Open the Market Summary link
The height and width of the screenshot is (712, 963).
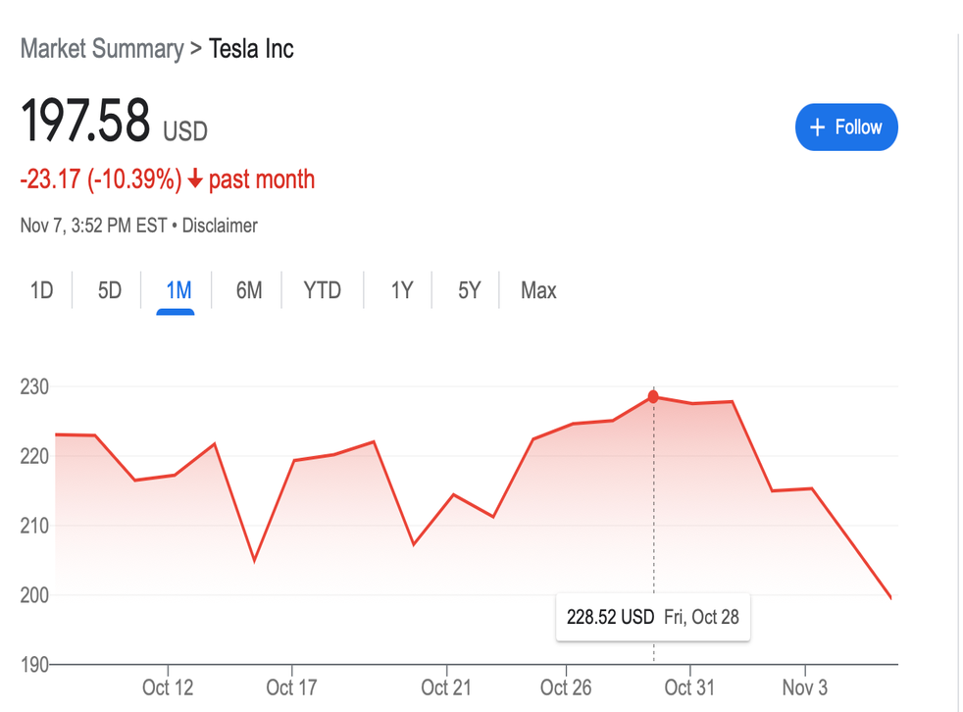(x=101, y=49)
